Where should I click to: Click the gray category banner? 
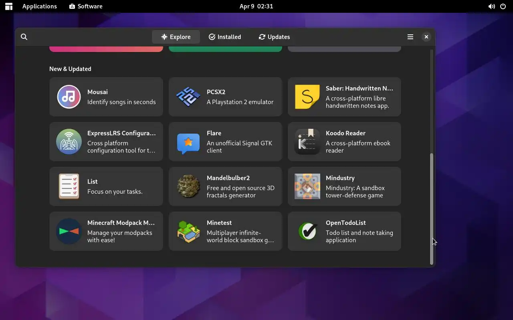(344, 49)
